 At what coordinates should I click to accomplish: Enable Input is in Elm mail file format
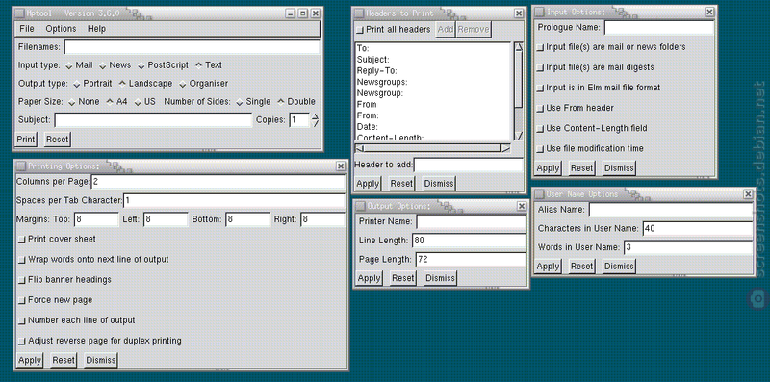coord(540,88)
